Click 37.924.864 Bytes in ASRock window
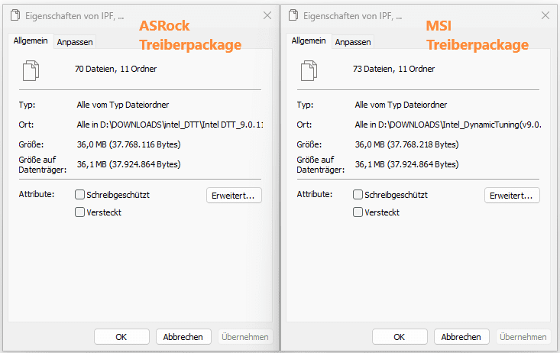Screen dimensions: 560x353 (x=128, y=164)
